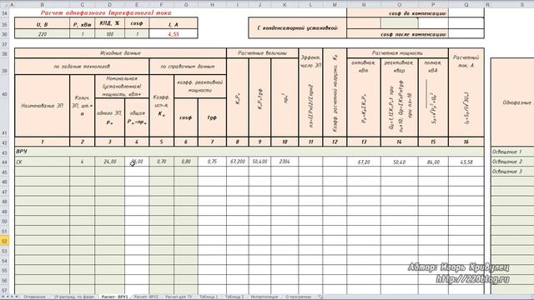Viewport: 534px width, 300px height.
Task: Open the Расчет-для ТУ sheet tab
Action: 179,297
